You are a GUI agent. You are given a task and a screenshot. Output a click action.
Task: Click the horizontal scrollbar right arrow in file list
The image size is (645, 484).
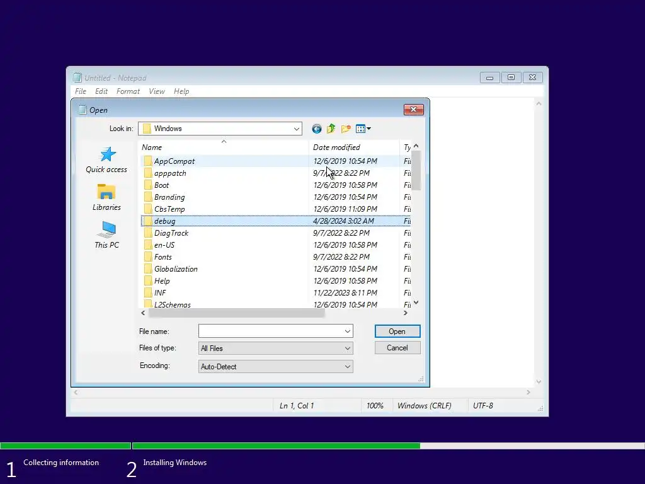coord(406,313)
